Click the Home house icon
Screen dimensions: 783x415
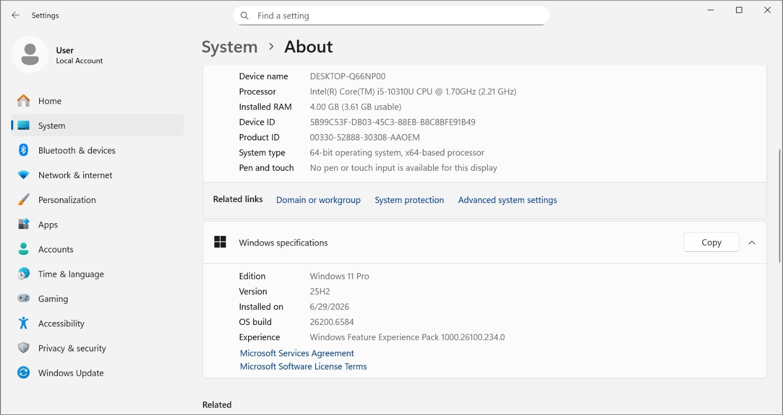tap(23, 101)
